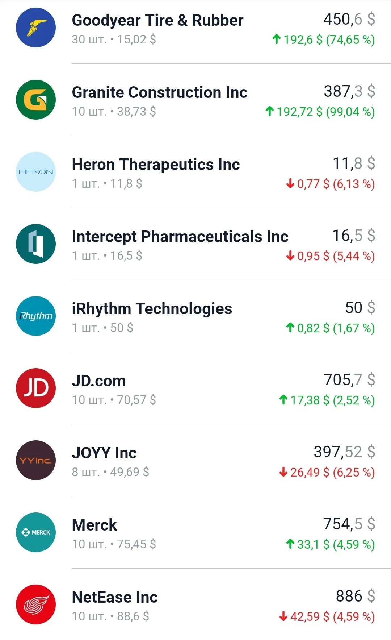Screen dimensions: 391x640
Task: Open Intercept Pharmaceuticals Inc name
Action: point(180,237)
